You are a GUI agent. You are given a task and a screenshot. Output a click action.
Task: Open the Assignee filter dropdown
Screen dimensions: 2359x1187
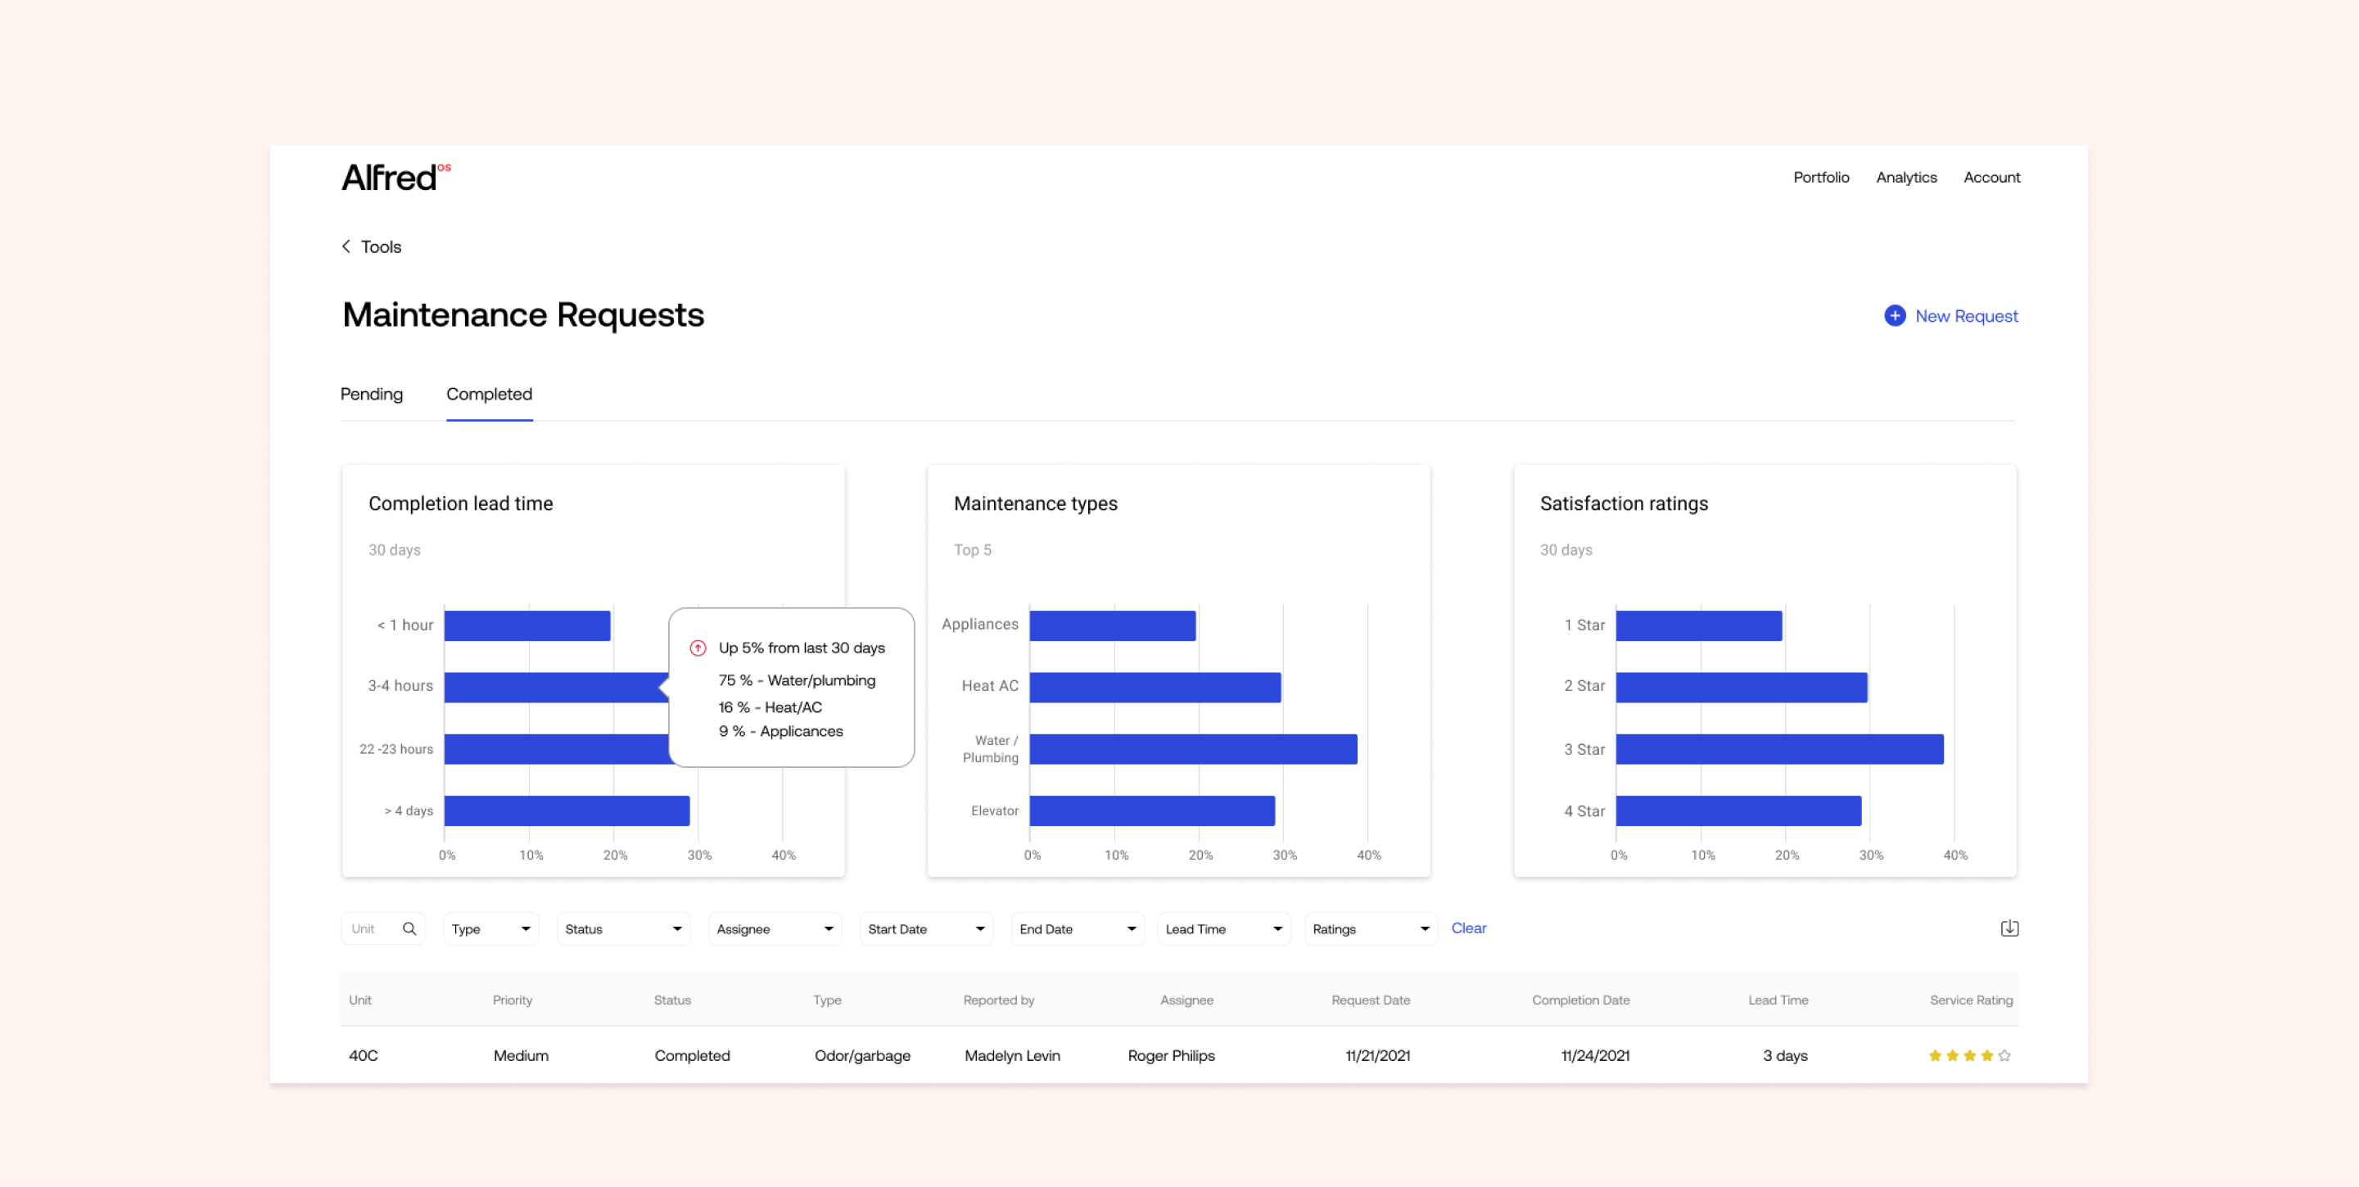click(775, 928)
